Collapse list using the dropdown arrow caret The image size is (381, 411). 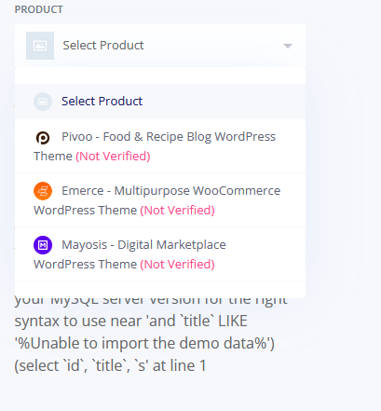(x=288, y=46)
